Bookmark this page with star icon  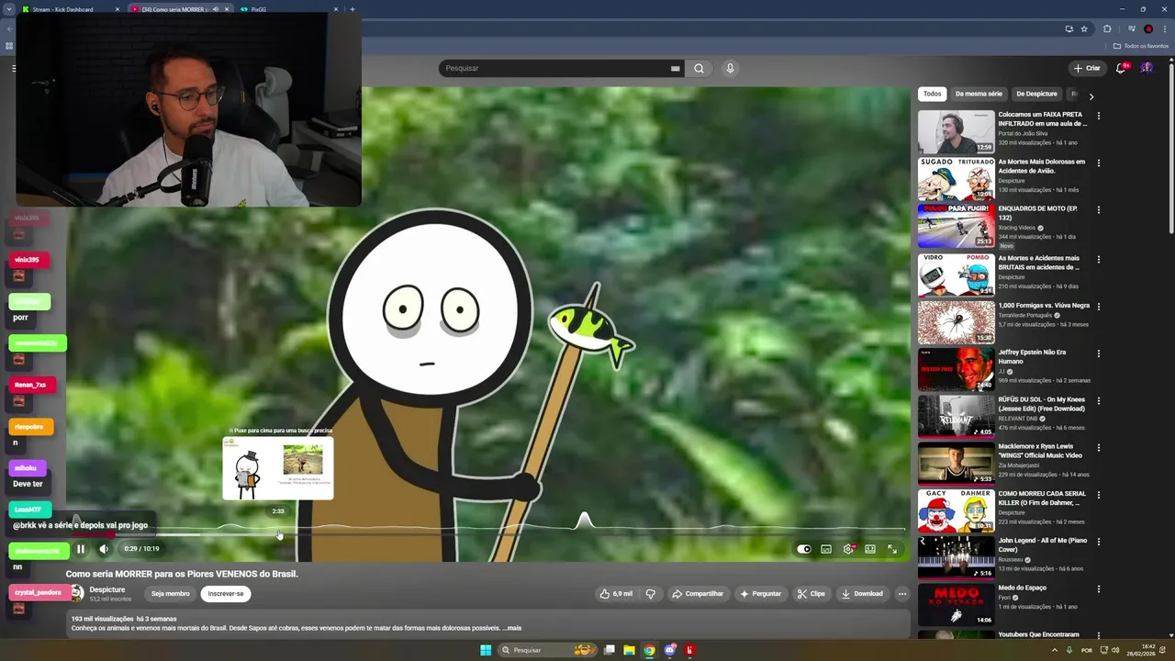pos(1084,28)
